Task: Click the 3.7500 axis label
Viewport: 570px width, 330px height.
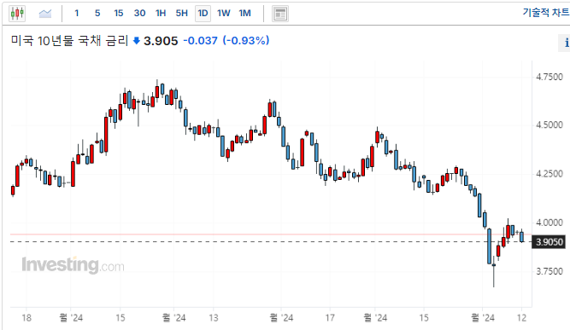Action: click(549, 271)
